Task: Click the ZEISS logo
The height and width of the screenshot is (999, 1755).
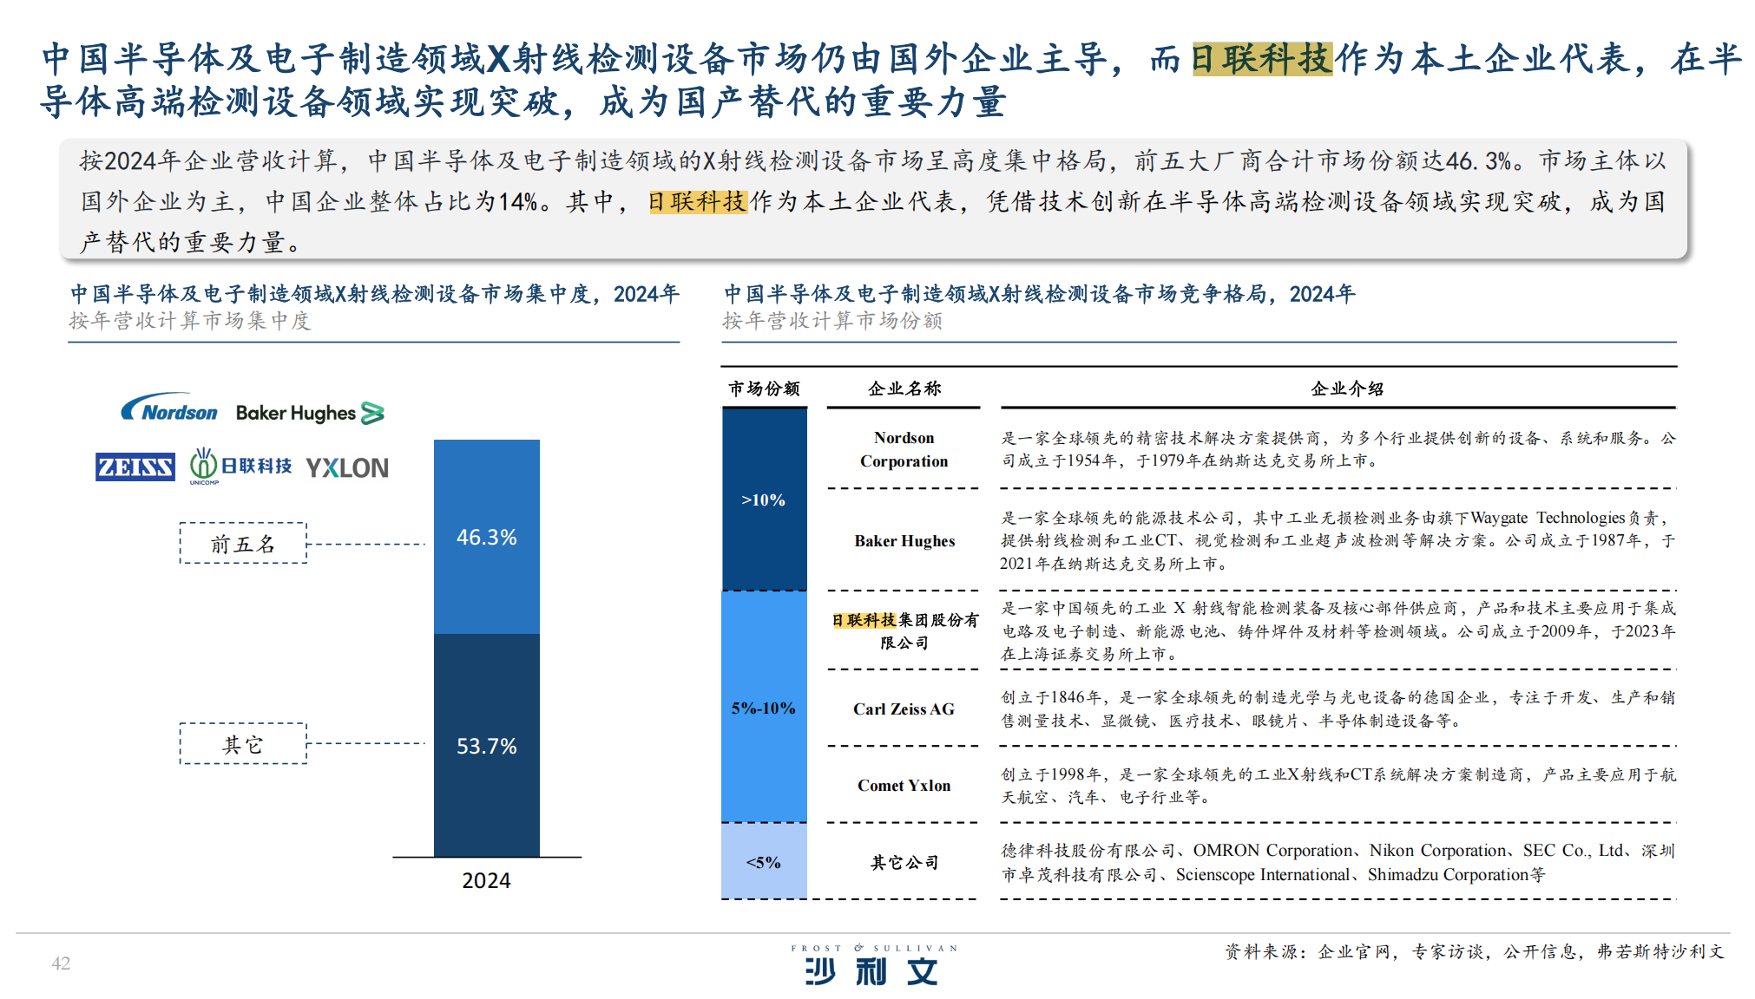Action: click(135, 467)
